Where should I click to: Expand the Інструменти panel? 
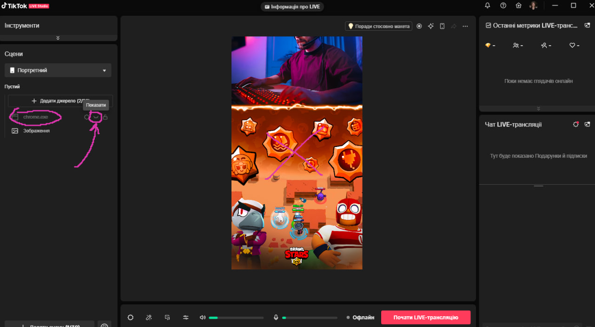(x=58, y=38)
